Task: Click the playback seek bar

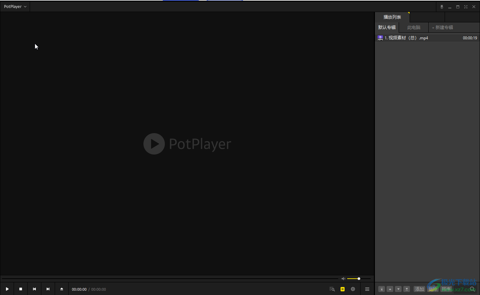Action: pos(170,279)
